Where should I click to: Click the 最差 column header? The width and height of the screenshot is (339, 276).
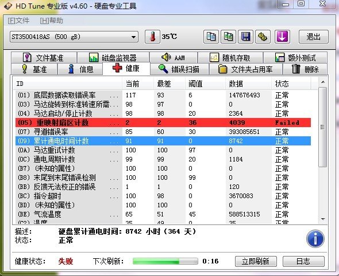[169, 84]
